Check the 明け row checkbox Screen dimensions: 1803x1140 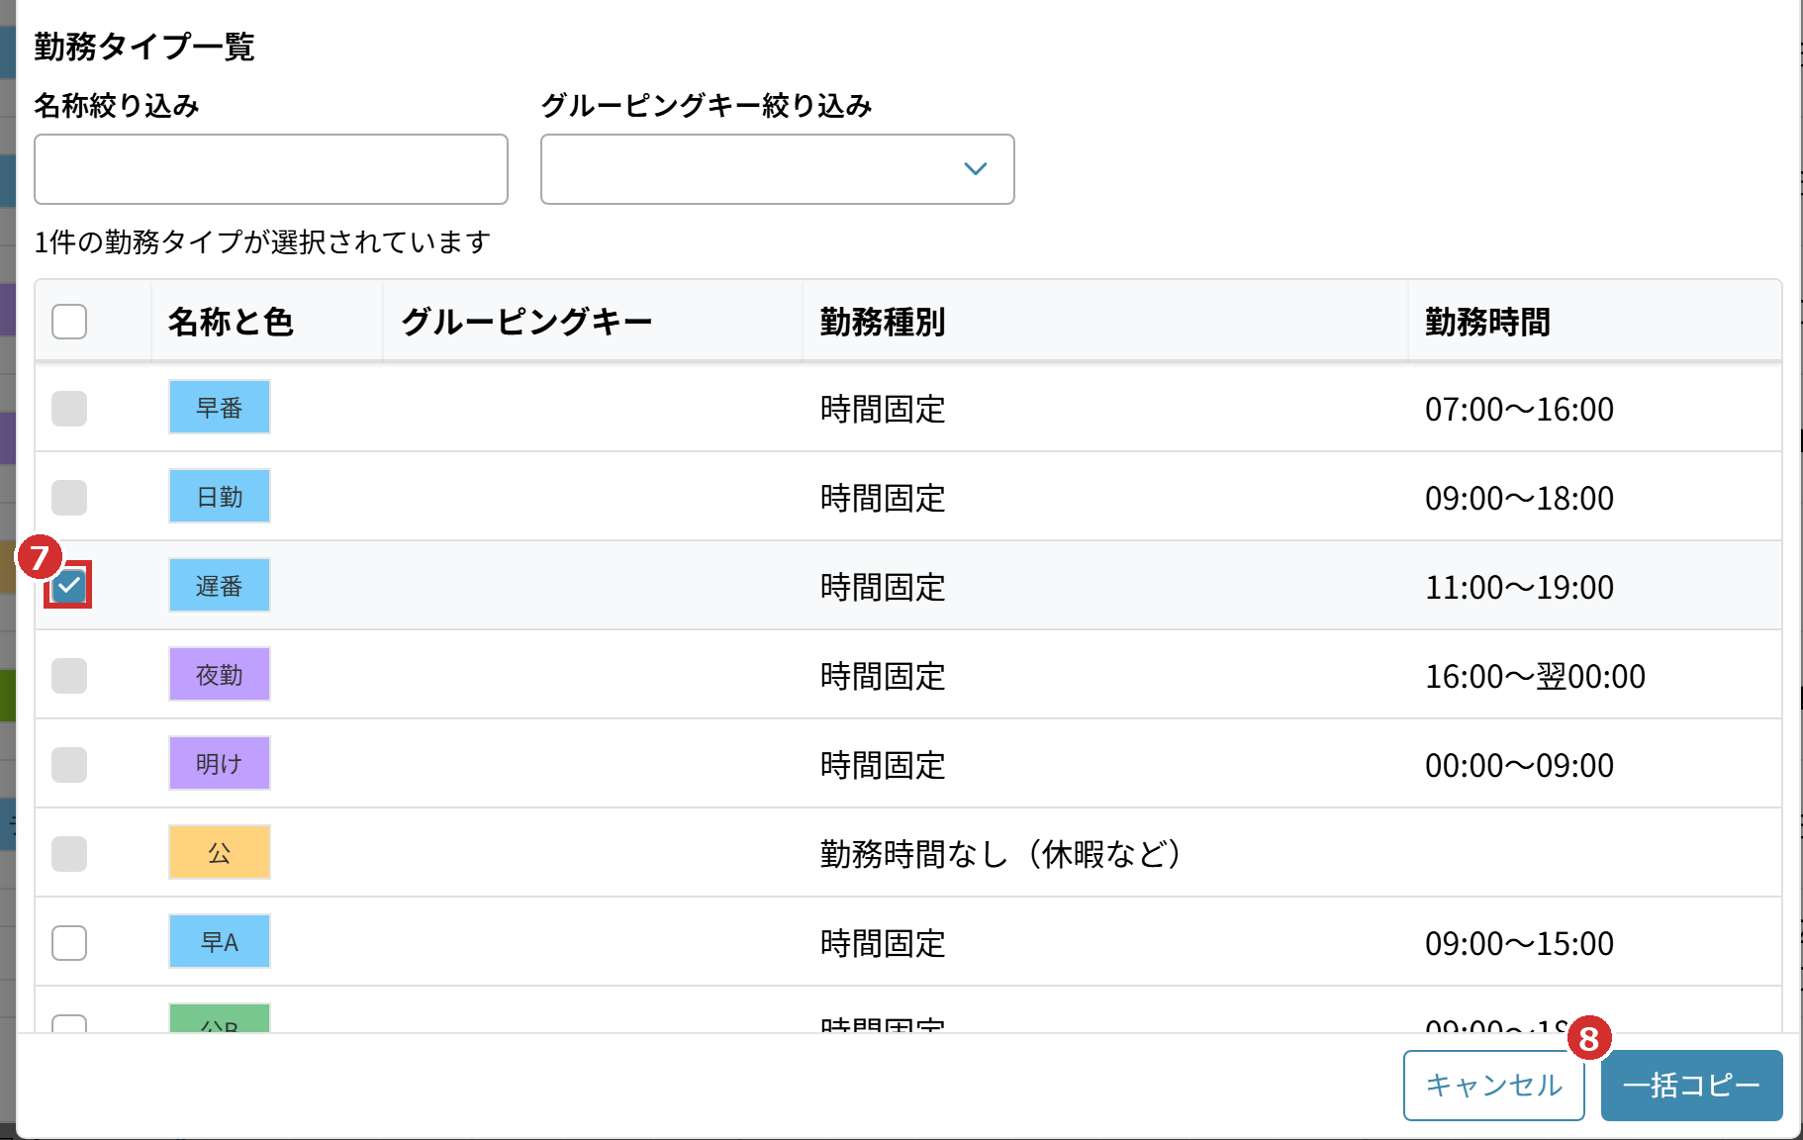coord(69,765)
